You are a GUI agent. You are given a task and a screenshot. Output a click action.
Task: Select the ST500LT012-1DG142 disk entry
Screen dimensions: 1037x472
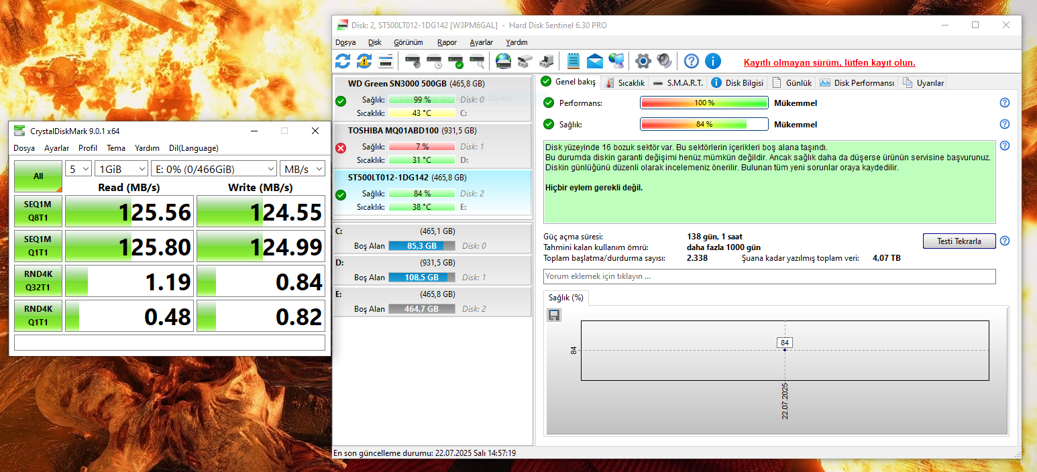[432, 194]
